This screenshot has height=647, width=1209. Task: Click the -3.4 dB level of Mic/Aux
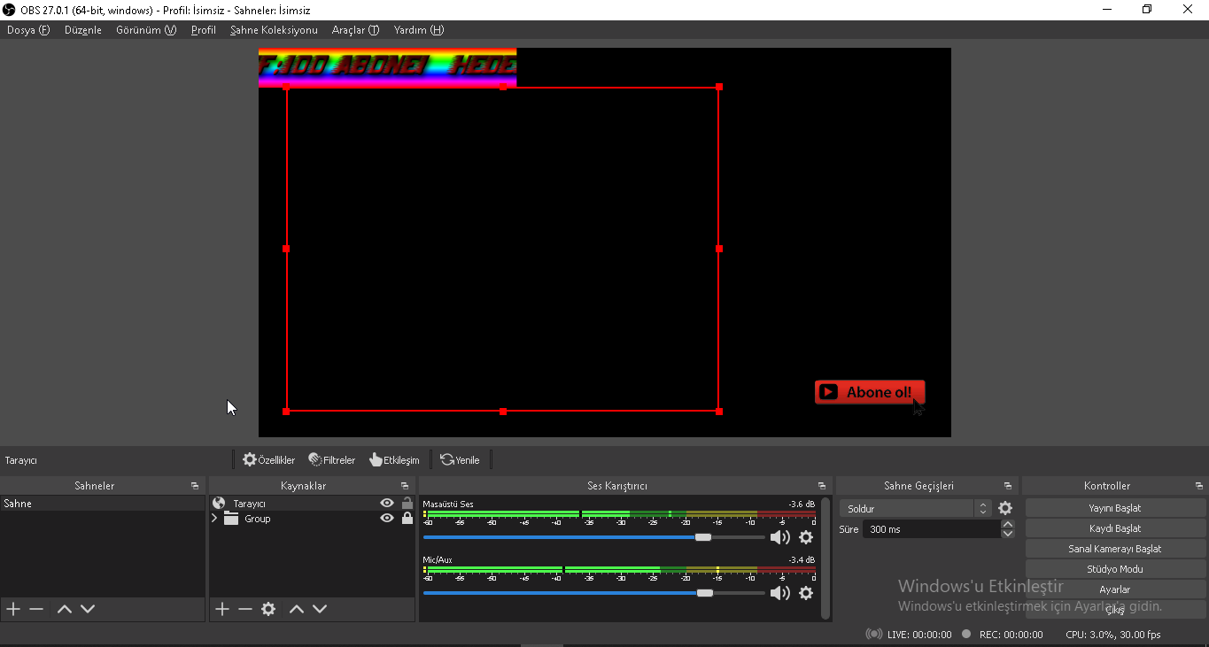pos(802,560)
